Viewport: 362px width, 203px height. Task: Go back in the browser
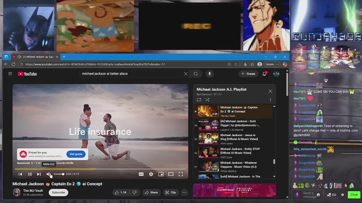tap(6, 64)
